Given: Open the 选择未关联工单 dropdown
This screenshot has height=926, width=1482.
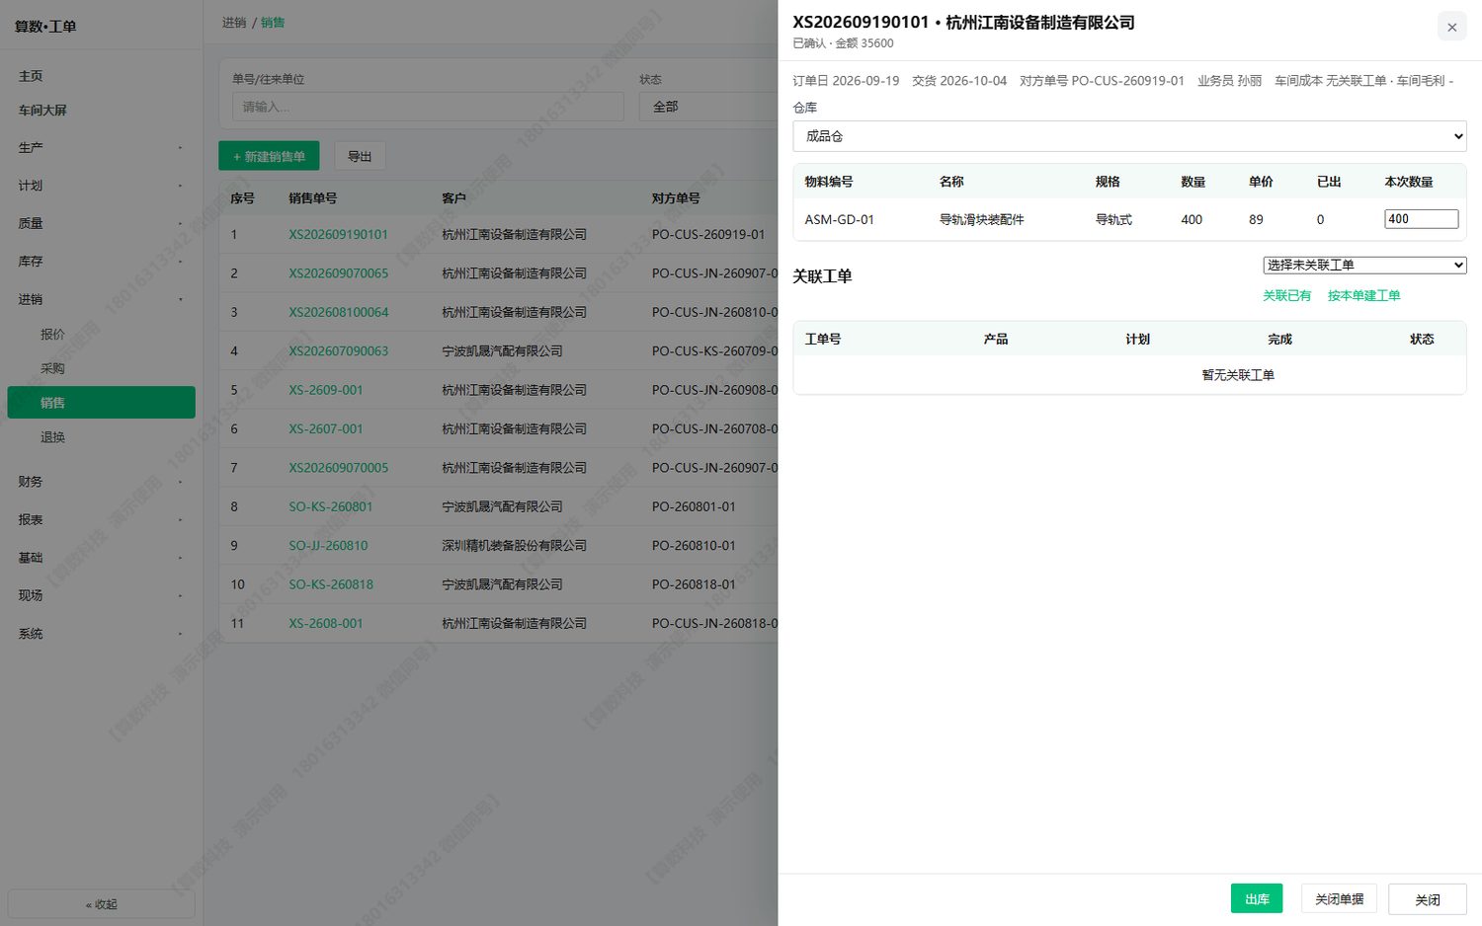Looking at the screenshot, I should (1364, 265).
